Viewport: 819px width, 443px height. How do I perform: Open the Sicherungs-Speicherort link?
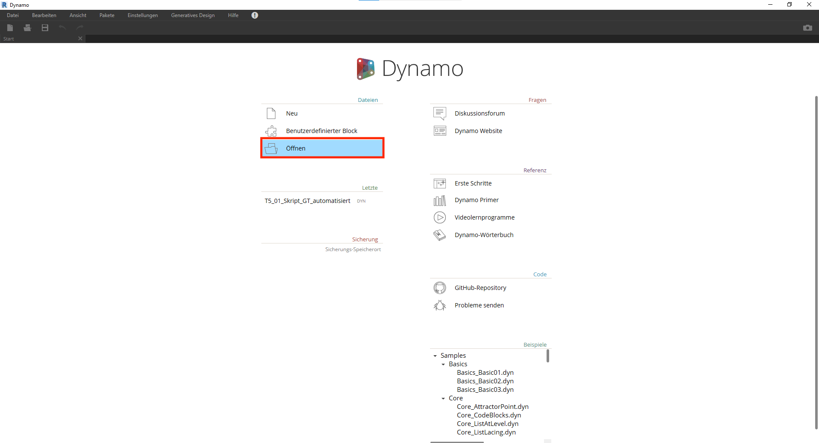point(353,249)
